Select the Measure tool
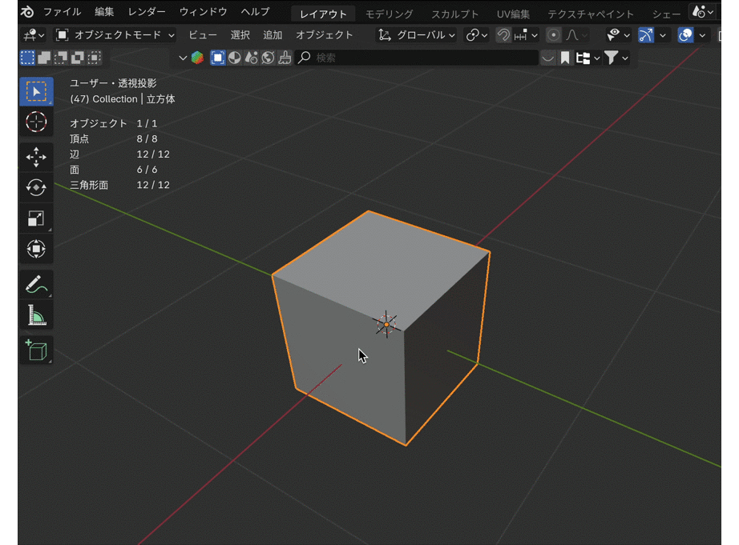Image resolution: width=739 pixels, height=545 pixels. pos(36,315)
